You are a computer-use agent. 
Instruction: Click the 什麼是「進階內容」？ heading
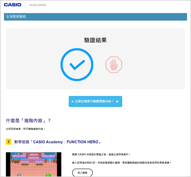coord(28,121)
